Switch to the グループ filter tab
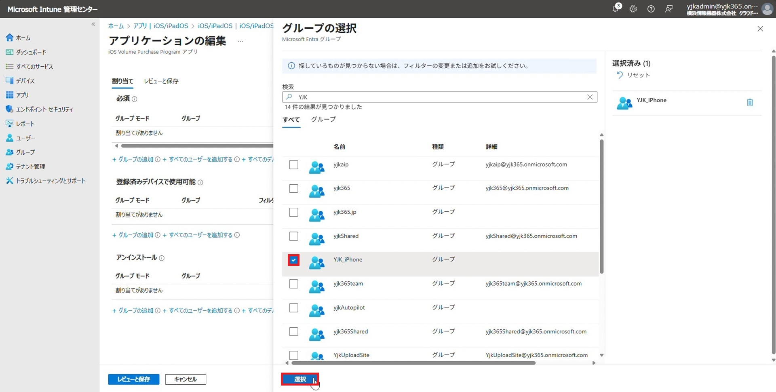The image size is (776, 392). click(x=323, y=119)
